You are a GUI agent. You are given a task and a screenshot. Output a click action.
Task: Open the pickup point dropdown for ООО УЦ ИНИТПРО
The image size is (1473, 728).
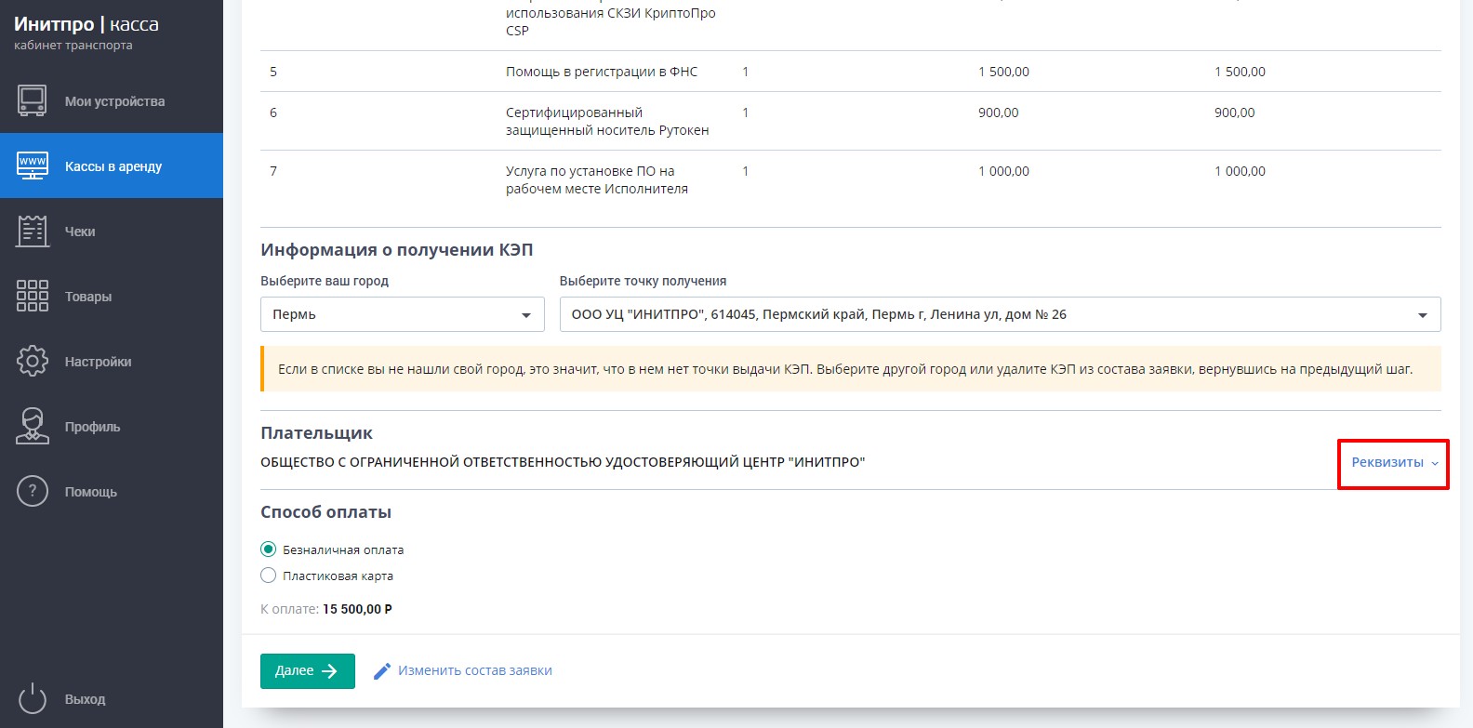pyautogui.click(x=1000, y=314)
